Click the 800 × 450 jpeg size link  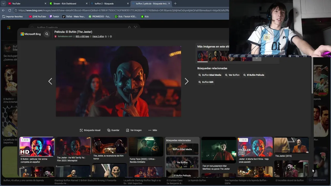[82, 36]
